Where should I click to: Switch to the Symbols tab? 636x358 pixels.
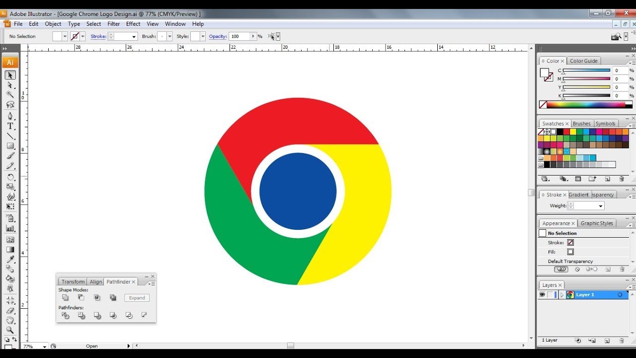coord(606,124)
